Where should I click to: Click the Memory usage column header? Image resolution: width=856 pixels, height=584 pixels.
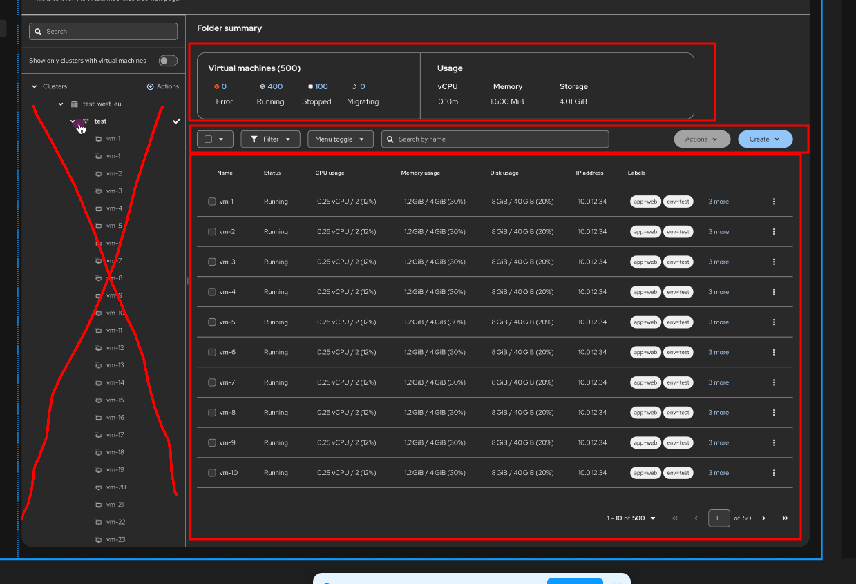coord(420,173)
